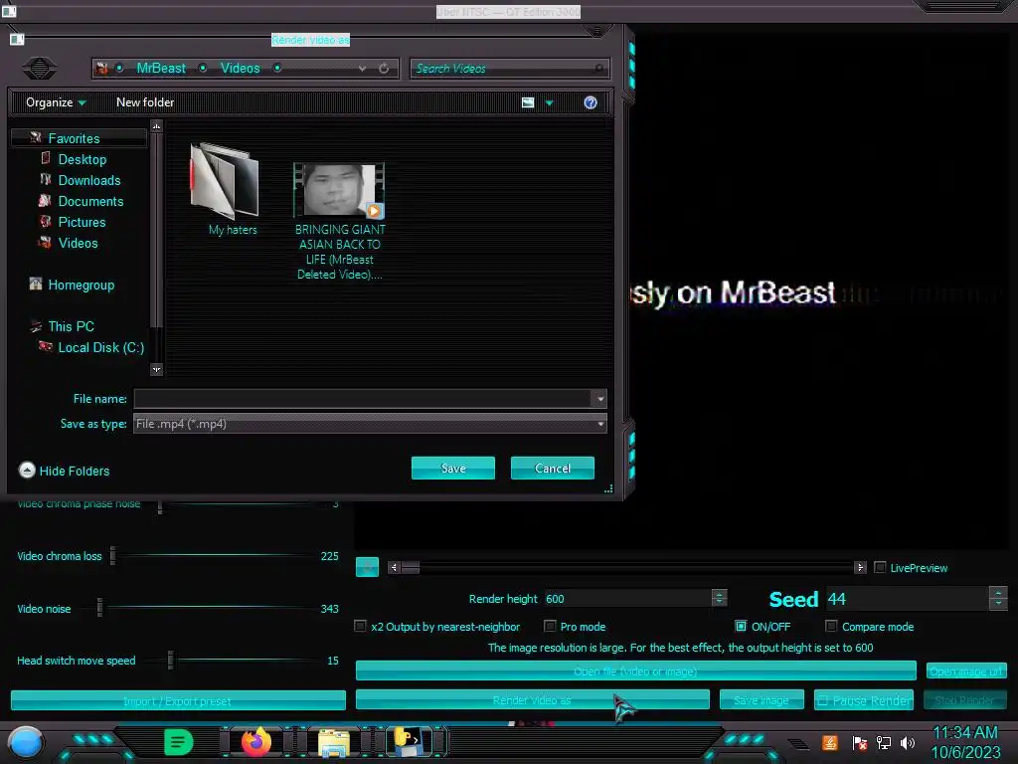
Task: Click the search magnifier icon
Action: pos(598,69)
